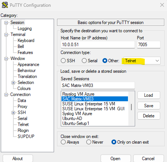The image size is (167, 162).
Task: Click the Save session button
Action: click(x=149, y=106)
